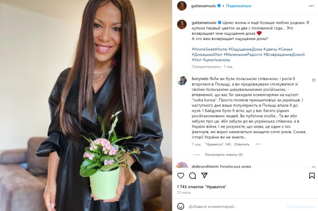Screen dimensions: 318x211
Task: Save post with the bookmark icon
Action: point(312,176)
